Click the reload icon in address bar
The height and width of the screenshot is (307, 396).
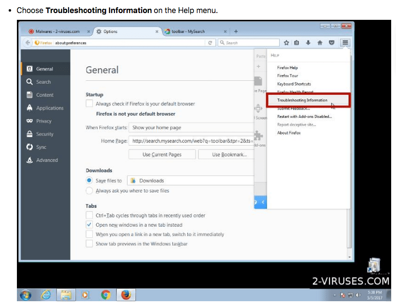(x=210, y=43)
